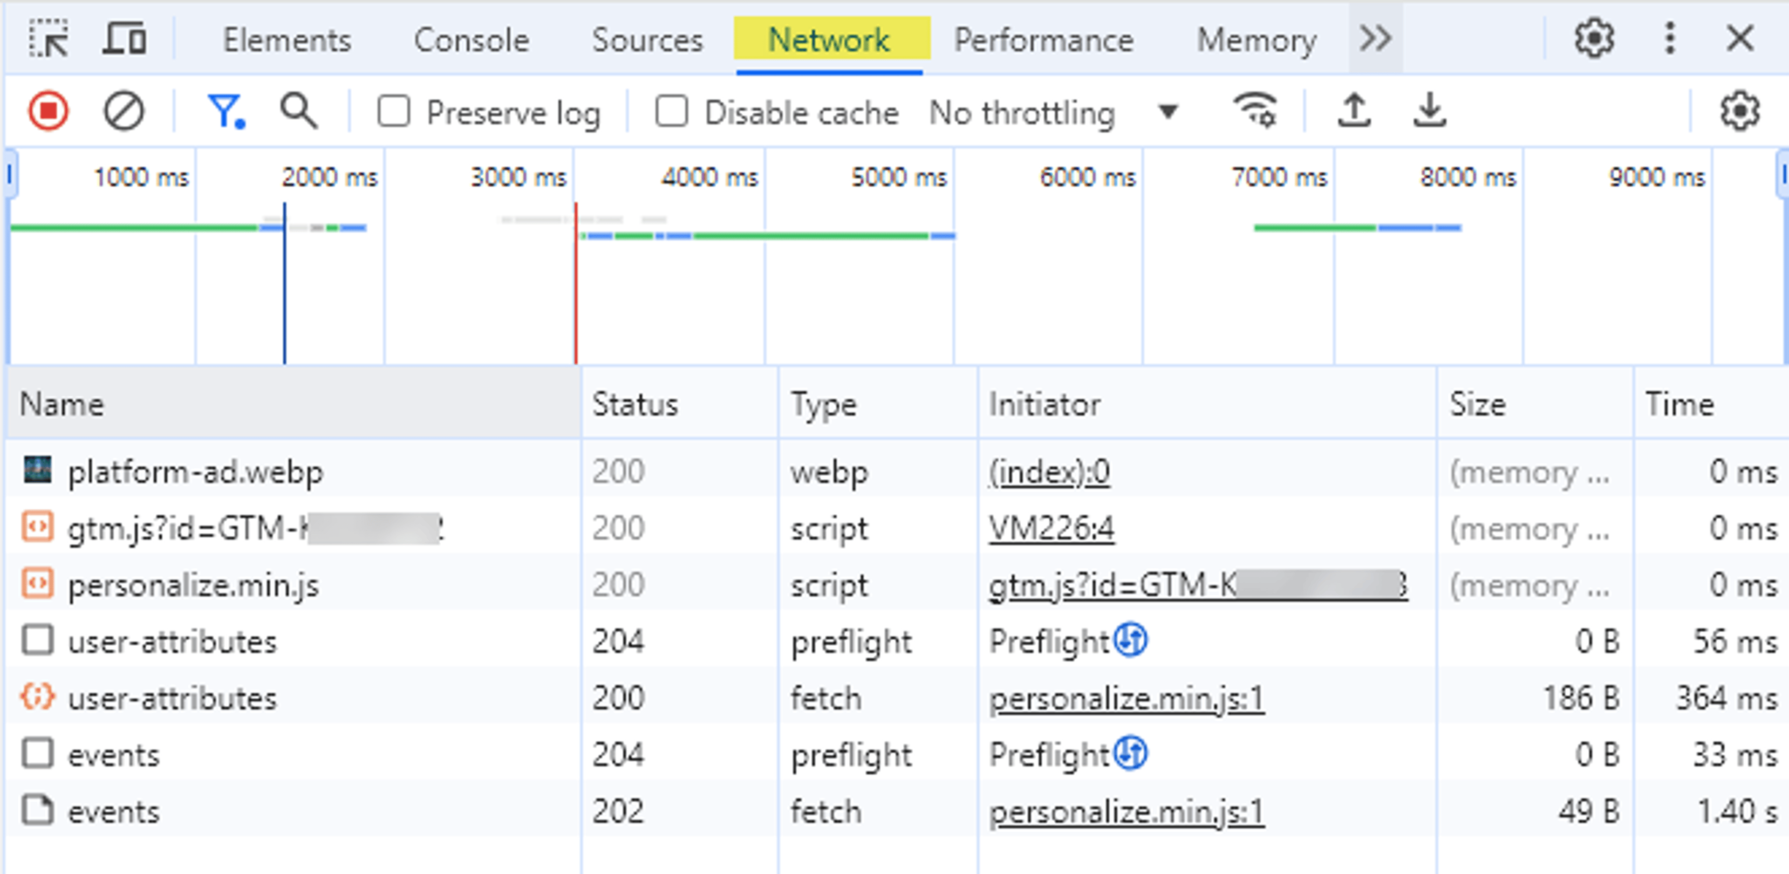Image resolution: width=1789 pixels, height=874 pixels.
Task: Click the blue DOMContentLoaded marker in overview
Action: point(284,283)
